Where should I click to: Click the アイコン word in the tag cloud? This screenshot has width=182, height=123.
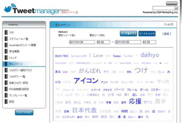click(x=86, y=81)
